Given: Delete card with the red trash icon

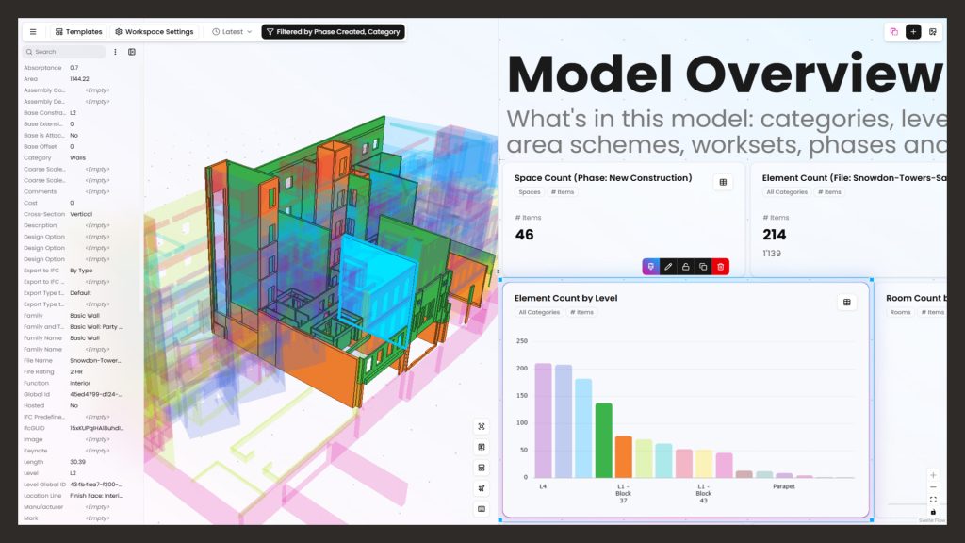Looking at the screenshot, I should (721, 267).
